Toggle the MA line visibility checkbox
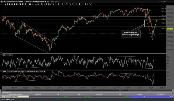The height and width of the screenshot is (101, 174). click(36, 72)
